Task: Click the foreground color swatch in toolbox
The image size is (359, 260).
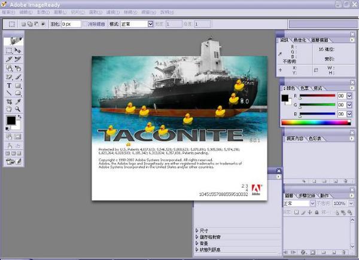Action: tap(11, 120)
